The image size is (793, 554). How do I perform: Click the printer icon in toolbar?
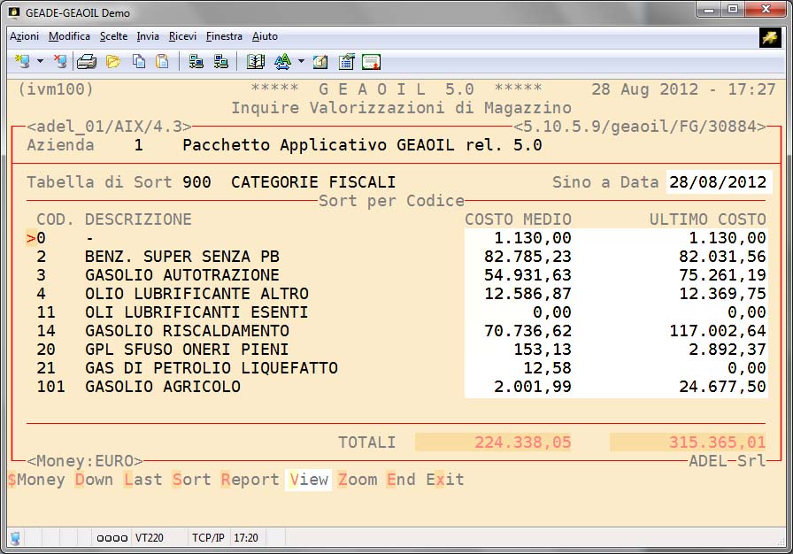pyautogui.click(x=86, y=62)
